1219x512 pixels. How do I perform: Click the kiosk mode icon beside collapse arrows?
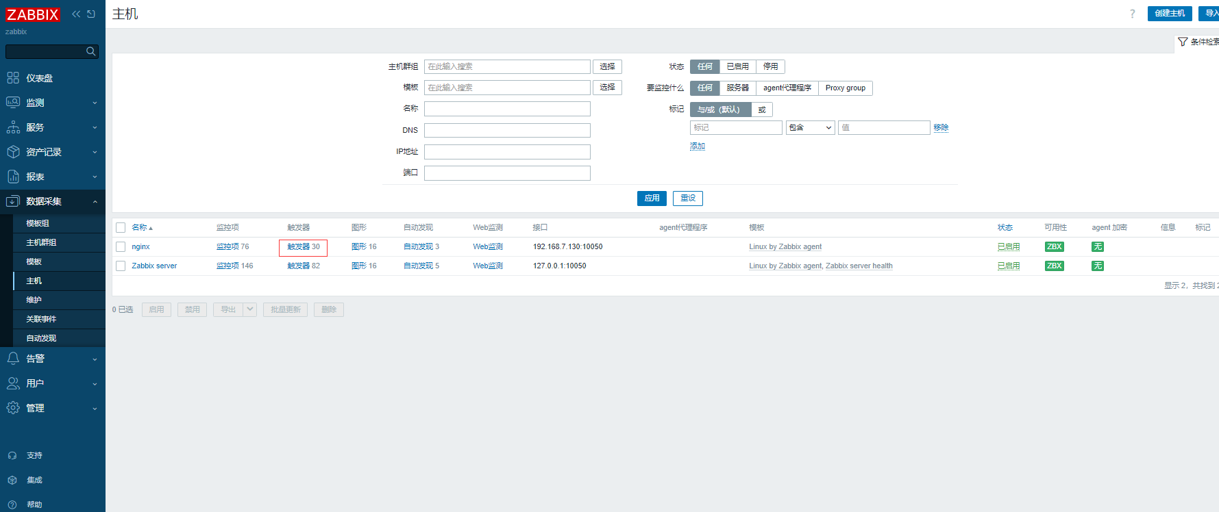pos(91,14)
